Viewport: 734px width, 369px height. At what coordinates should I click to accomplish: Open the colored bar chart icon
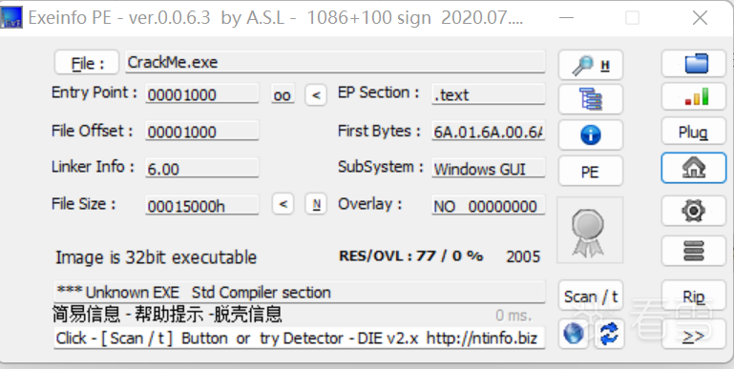pos(694,97)
